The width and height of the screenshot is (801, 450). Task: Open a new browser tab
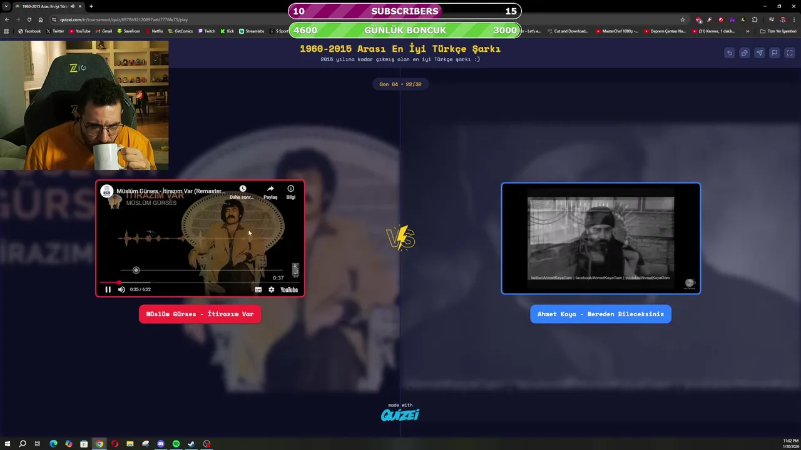(91, 6)
